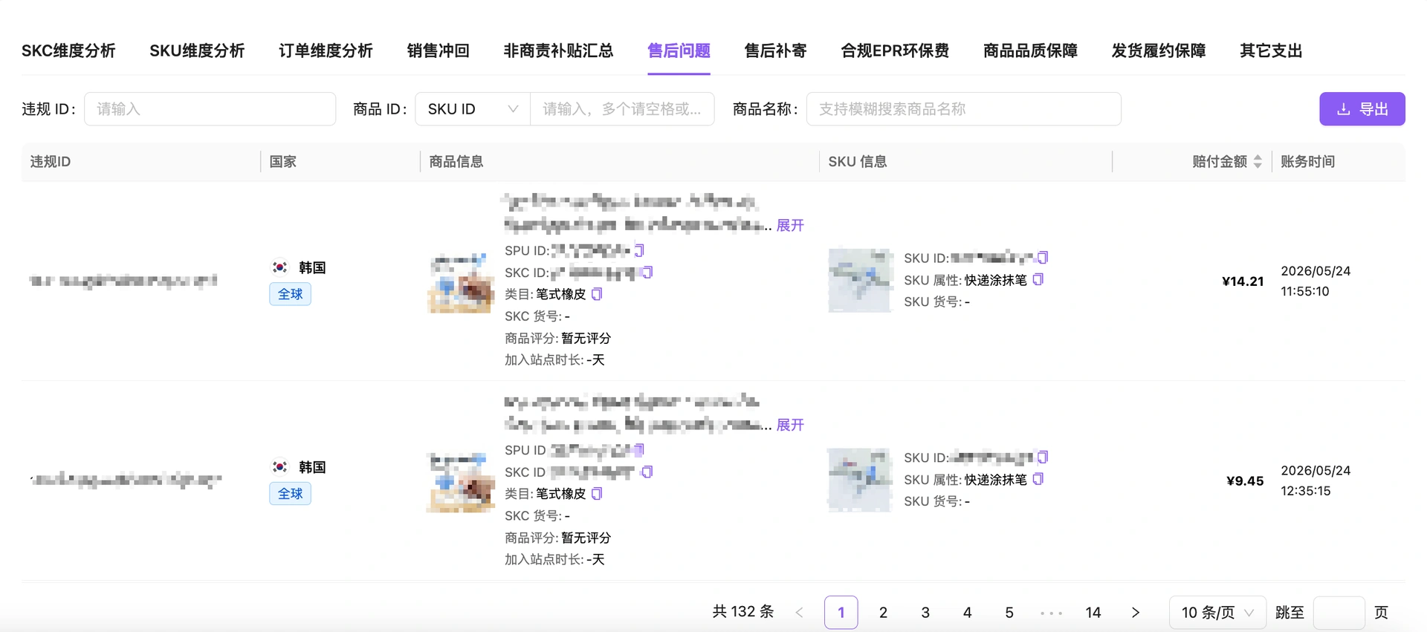Click the 共 132 条 total count

[x=743, y=611]
